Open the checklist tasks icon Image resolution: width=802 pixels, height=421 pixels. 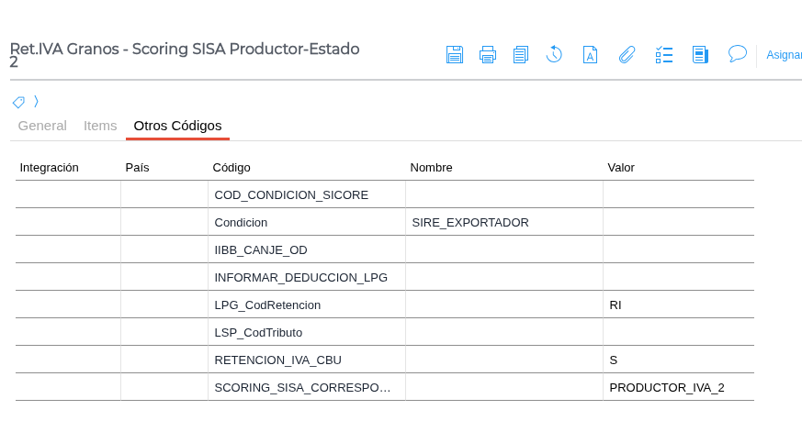664,55
